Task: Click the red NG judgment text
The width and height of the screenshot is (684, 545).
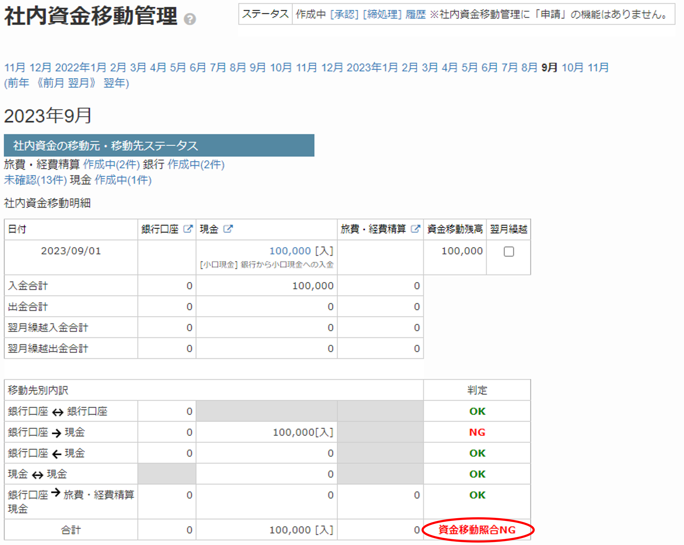Action: [x=477, y=432]
